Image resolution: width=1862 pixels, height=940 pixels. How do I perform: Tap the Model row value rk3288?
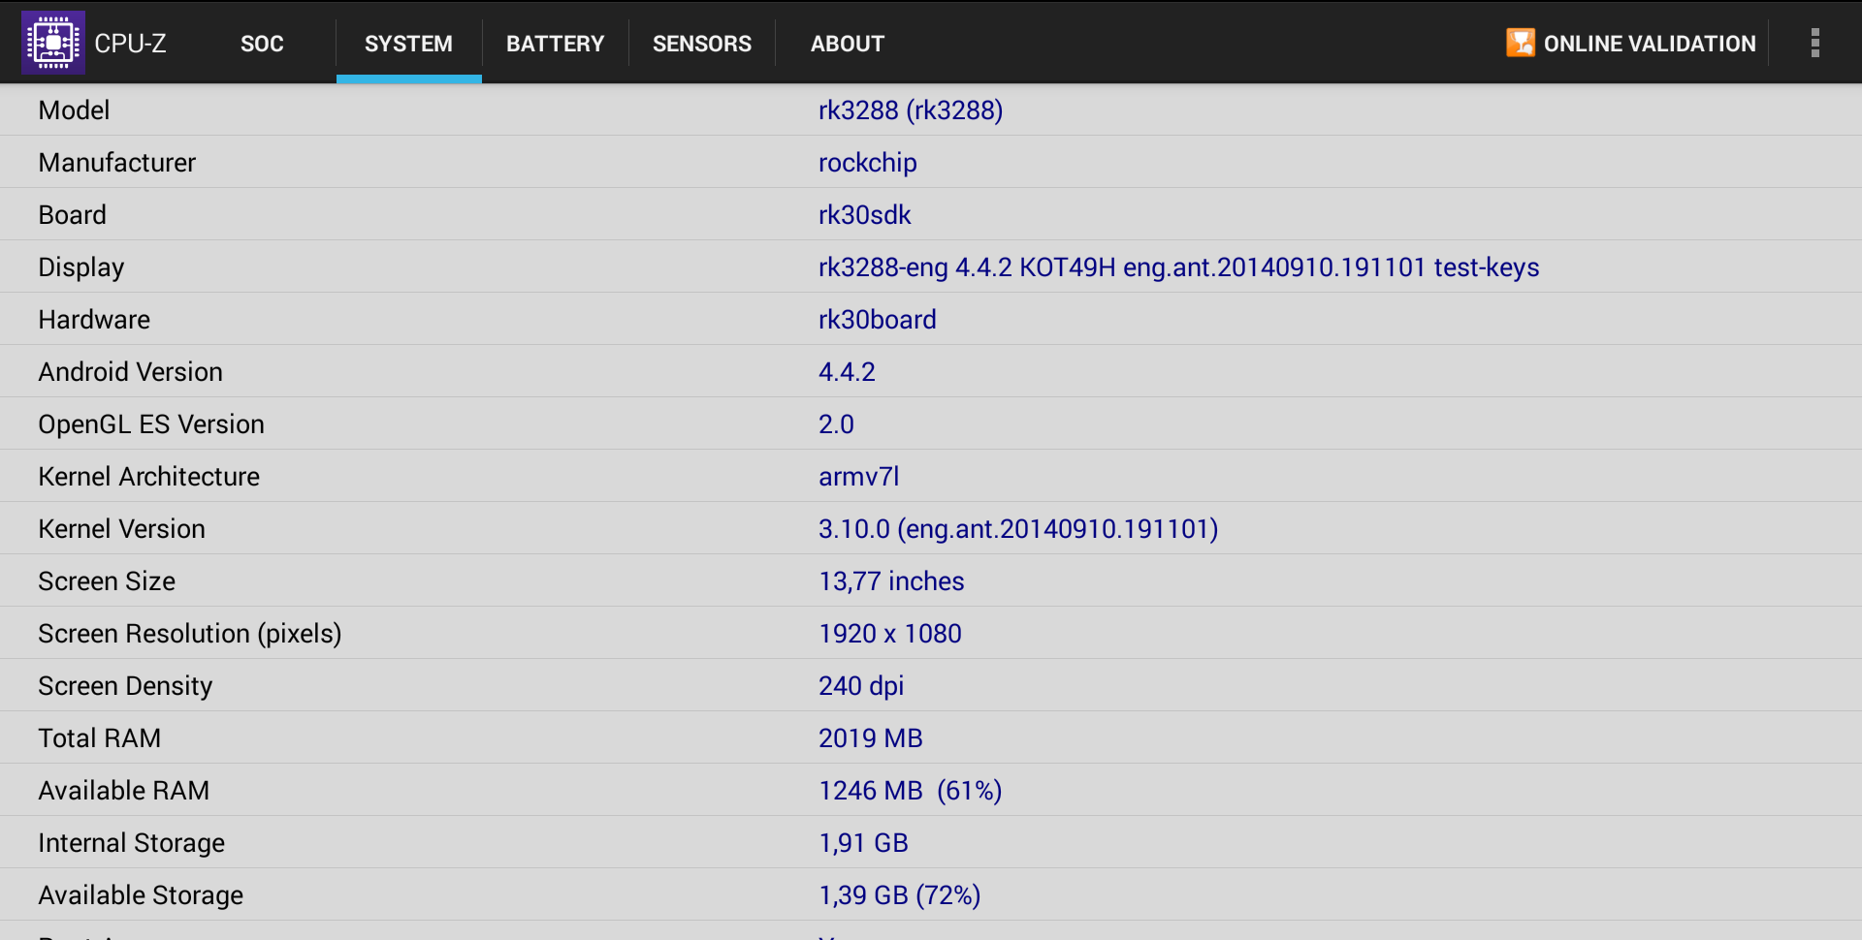pyautogui.click(x=910, y=110)
